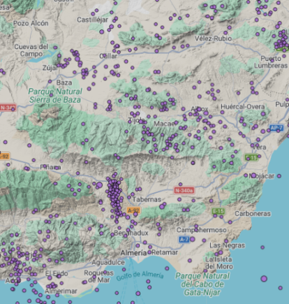Screen dimensions: 289x304
Task: Select the Retamar label
Action: coord(165,252)
